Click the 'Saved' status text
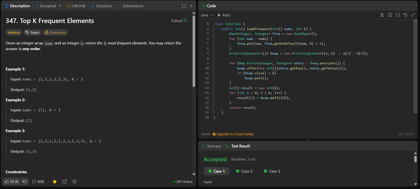The height and width of the screenshot is (189, 420). [x=206, y=134]
